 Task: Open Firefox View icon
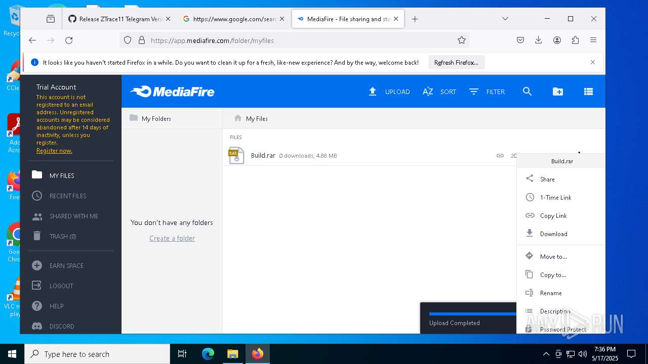(x=50, y=19)
